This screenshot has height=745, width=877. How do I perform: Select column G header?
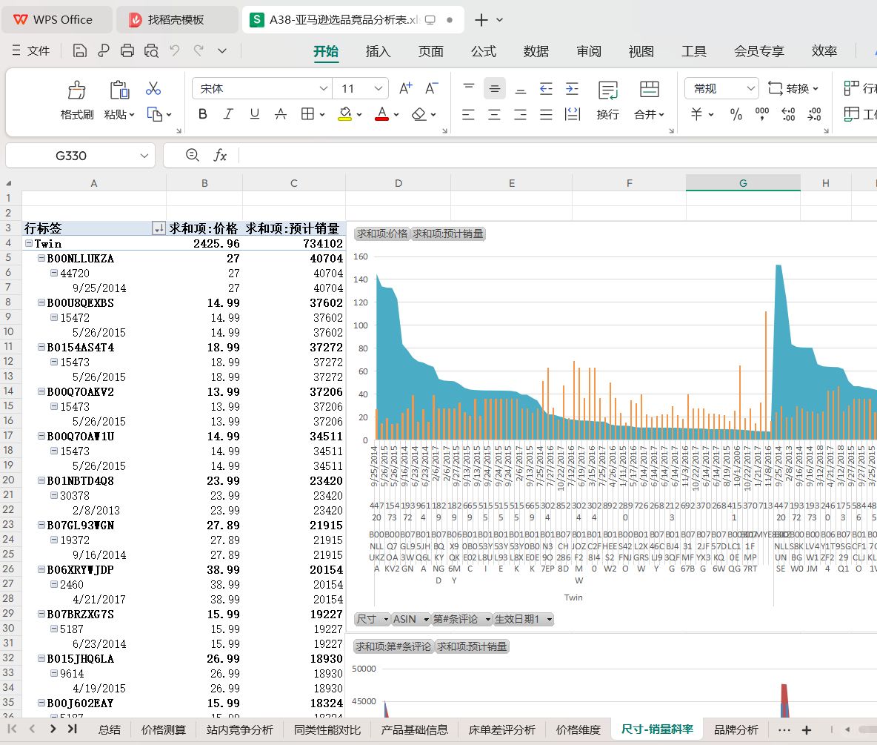tap(743, 183)
